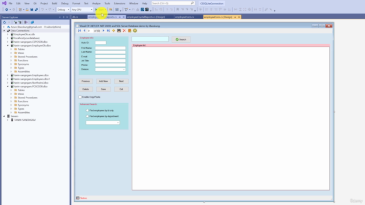The height and width of the screenshot is (205, 365).
Task: Toggle the Enable Copy/Paste checkbox
Action: tap(80, 97)
